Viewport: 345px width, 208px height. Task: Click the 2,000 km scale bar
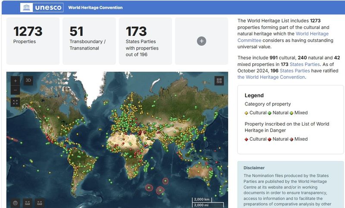pyautogui.click(x=202, y=200)
